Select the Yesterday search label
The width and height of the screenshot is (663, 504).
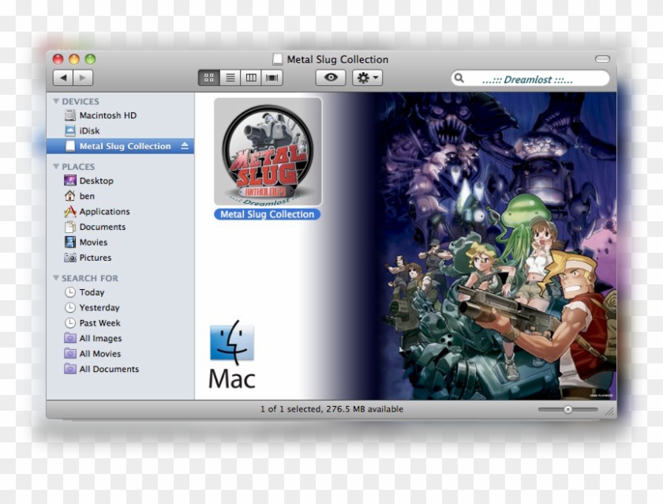99,307
